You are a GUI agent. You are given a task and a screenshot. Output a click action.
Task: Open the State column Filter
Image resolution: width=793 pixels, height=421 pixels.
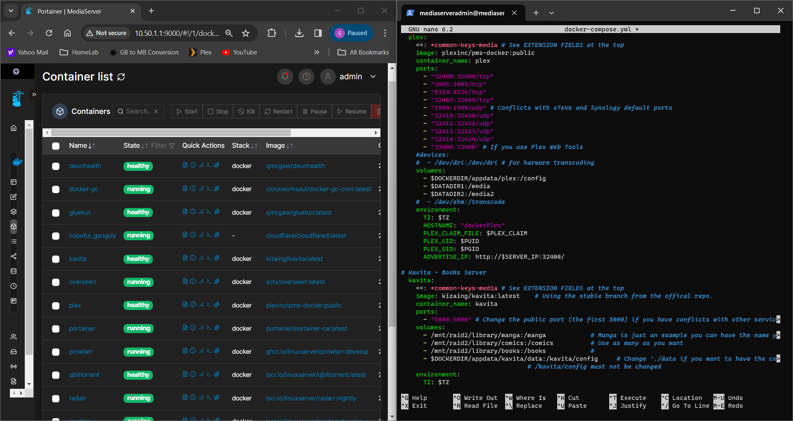[163, 146]
